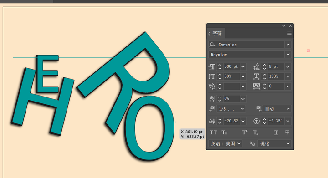Click the 50% vertical scale field
The width and height of the screenshot is (328, 178).
[231, 76]
